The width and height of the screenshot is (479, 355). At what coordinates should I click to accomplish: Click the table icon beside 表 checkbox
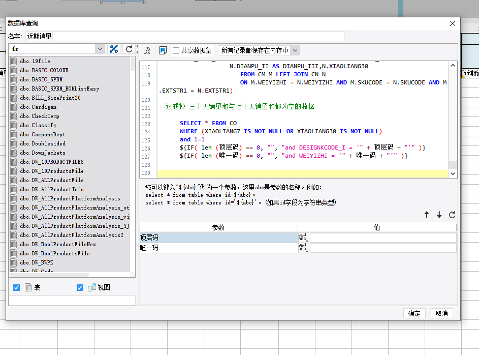point(28,287)
